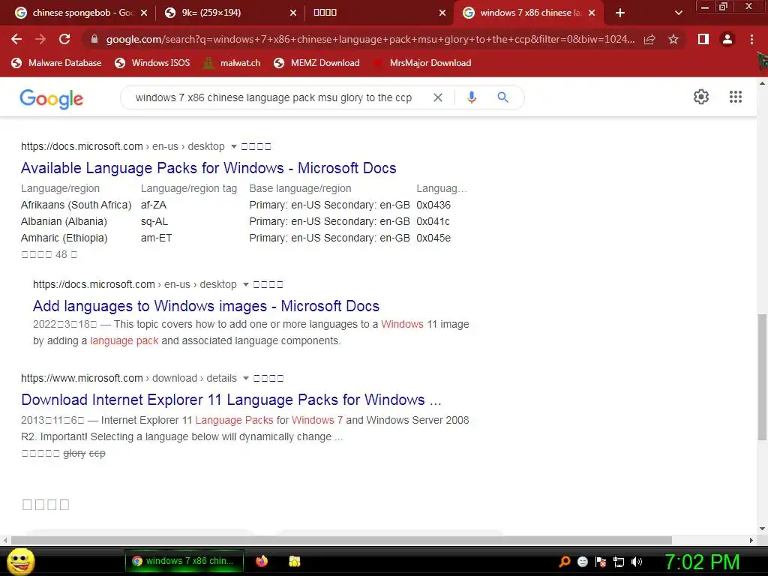
Task: Click the 7:02 PM clock
Action: pyautogui.click(x=702, y=562)
